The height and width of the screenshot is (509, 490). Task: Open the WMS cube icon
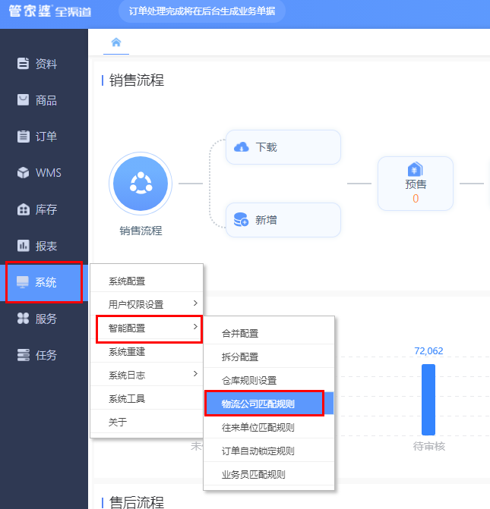pos(23,173)
